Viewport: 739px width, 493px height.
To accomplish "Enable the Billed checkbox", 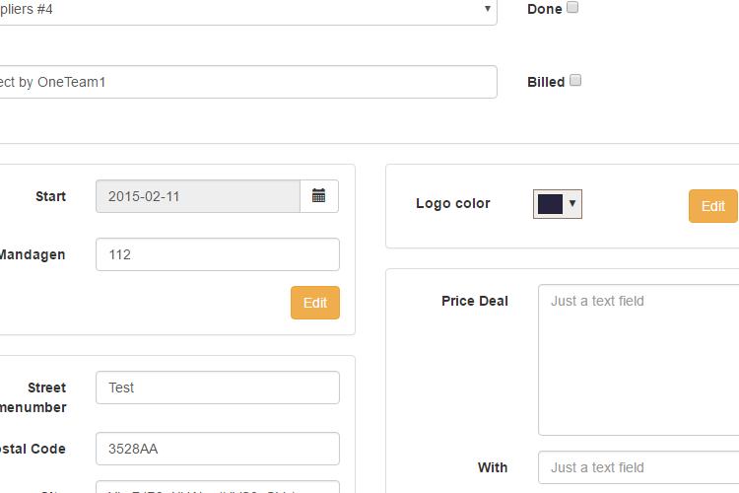I will (575, 80).
